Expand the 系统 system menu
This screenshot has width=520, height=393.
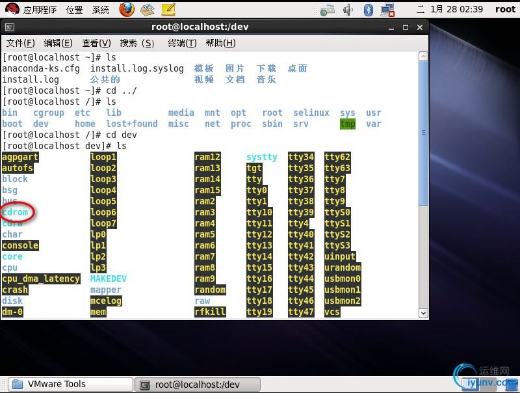click(x=101, y=9)
